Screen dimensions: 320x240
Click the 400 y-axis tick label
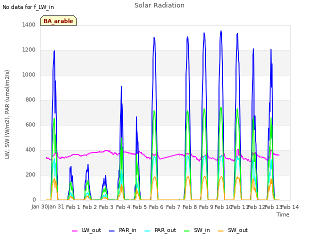(30, 150)
